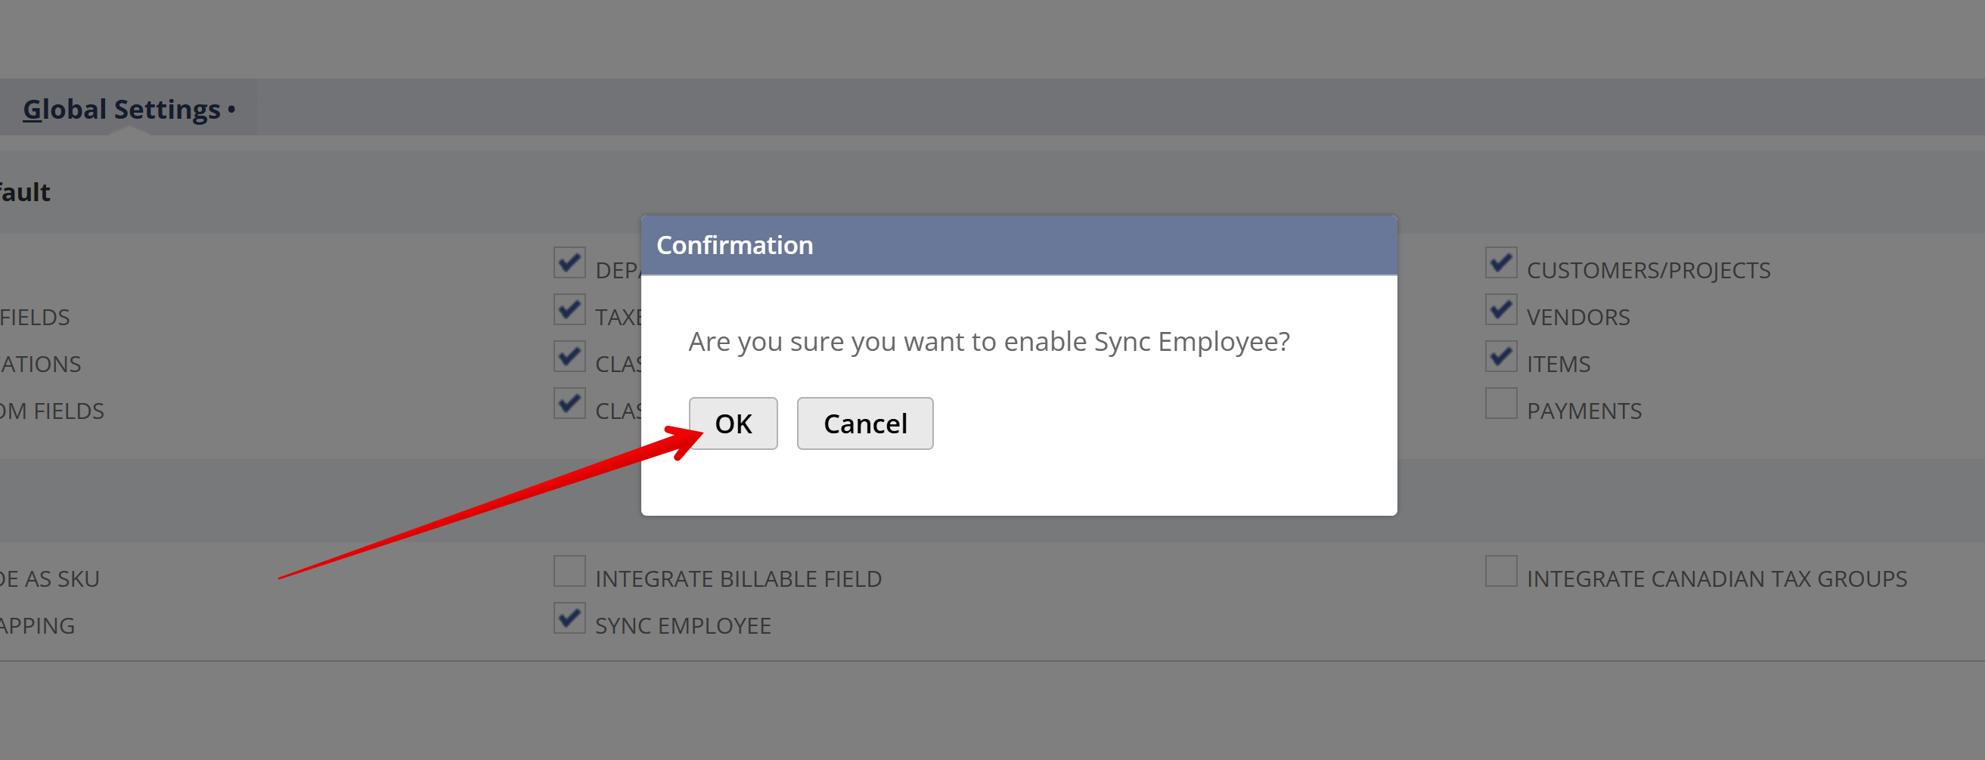Click the Payments label text
Screen dimensions: 1985x760
[1583, 411]
